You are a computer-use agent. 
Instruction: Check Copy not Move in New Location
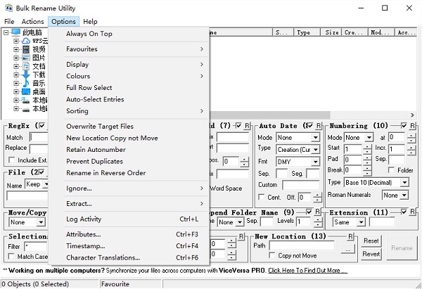coord(272,255)
